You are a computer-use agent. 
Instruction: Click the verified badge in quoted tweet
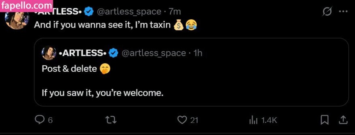click(x=113, y=53)
